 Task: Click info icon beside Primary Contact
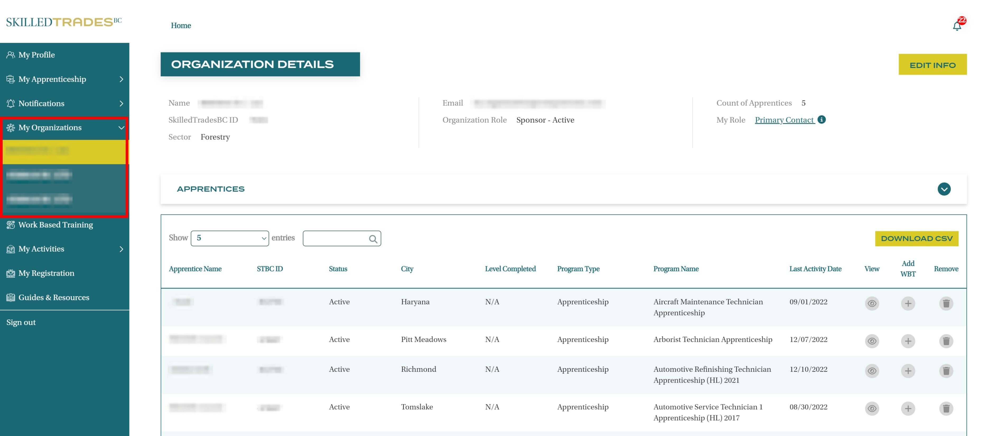(822, 119)
